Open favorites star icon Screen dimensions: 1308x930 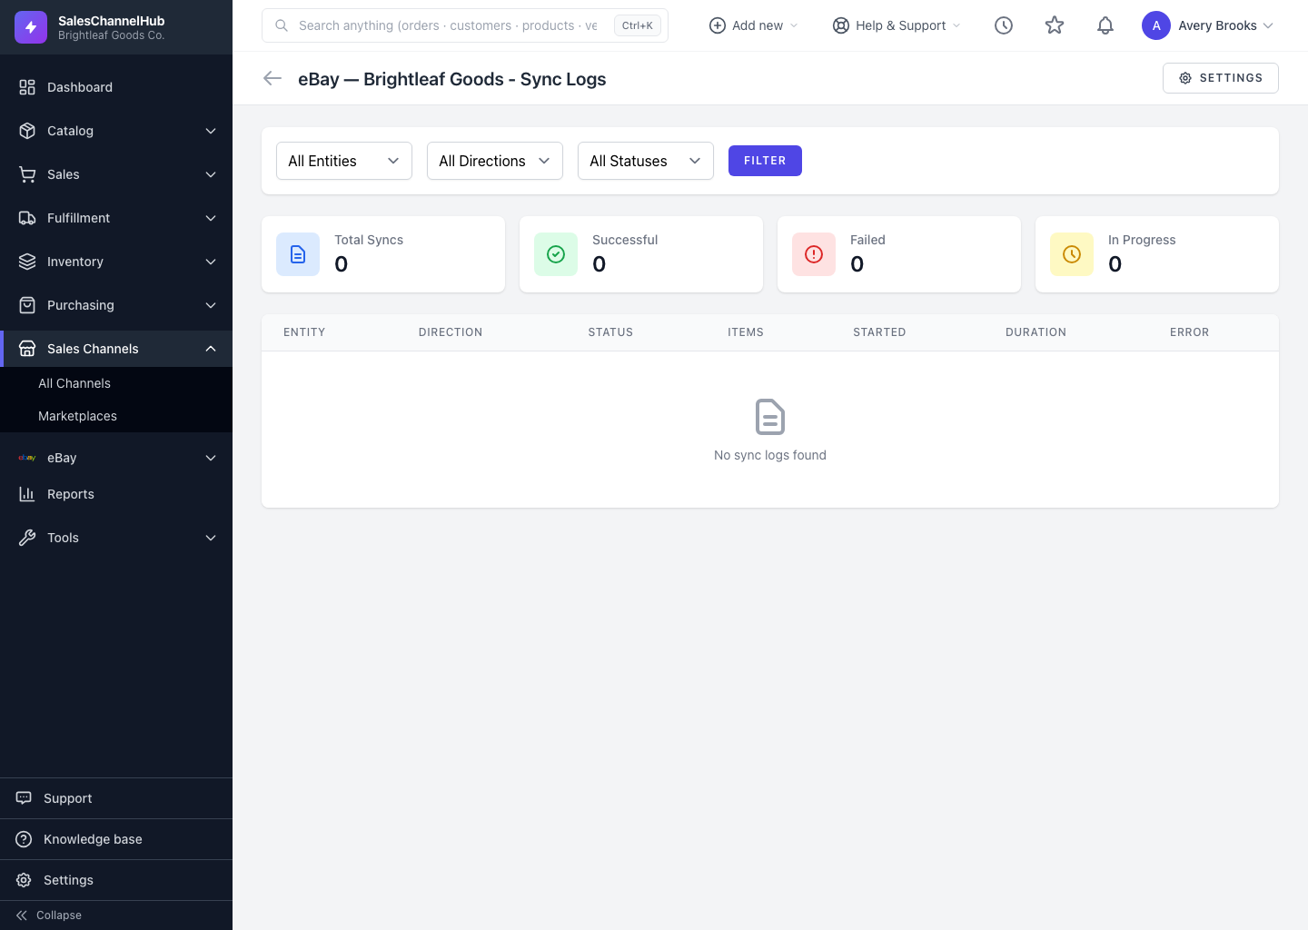click(1055, 25)
